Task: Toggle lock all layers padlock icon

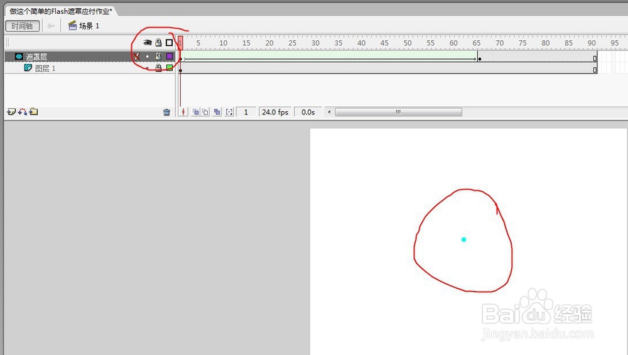Action: click(159, 43)
